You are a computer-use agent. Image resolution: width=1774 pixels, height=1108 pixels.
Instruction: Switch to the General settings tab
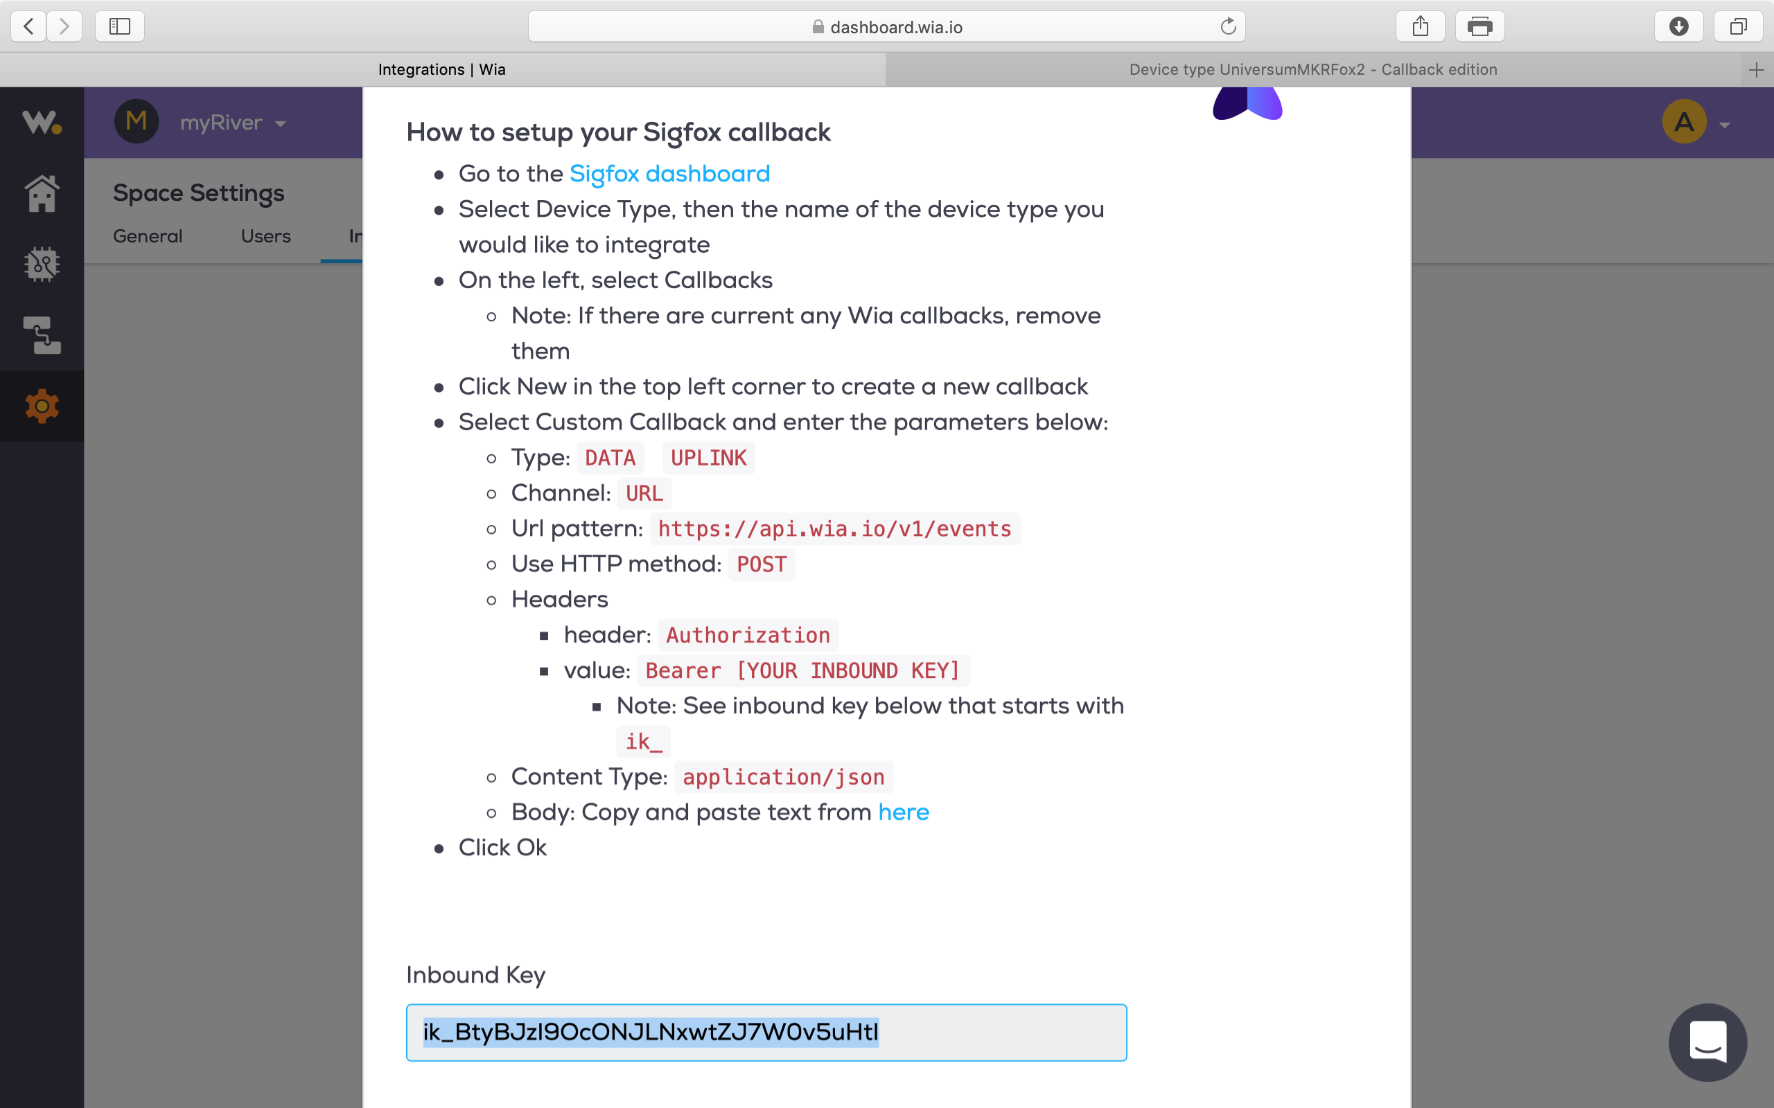tap(148, 236)
